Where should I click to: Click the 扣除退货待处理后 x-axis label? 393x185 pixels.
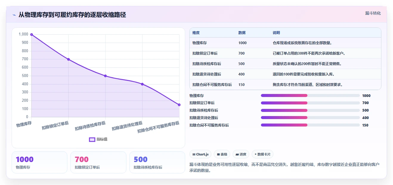coord(127,126)
